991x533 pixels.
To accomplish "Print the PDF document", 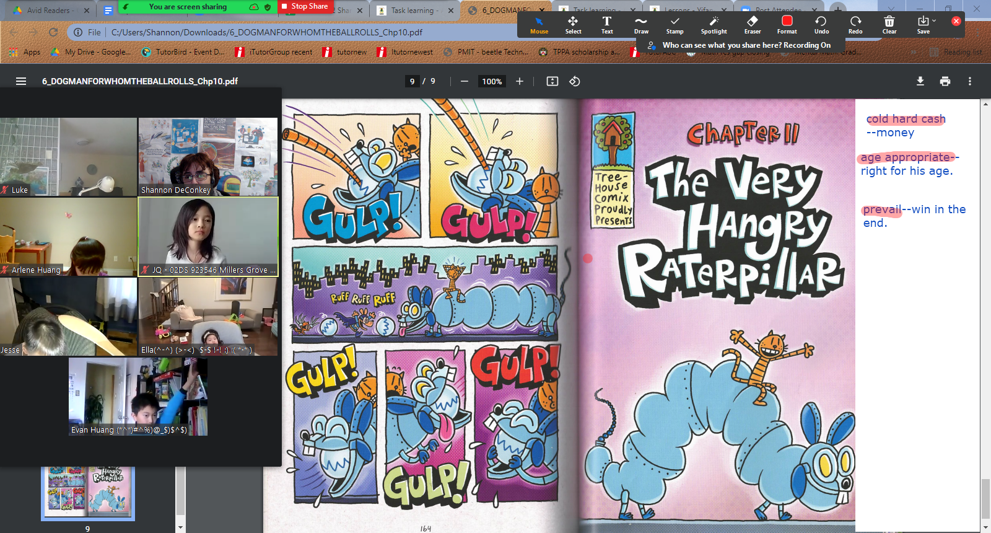I will coord(945,81).
